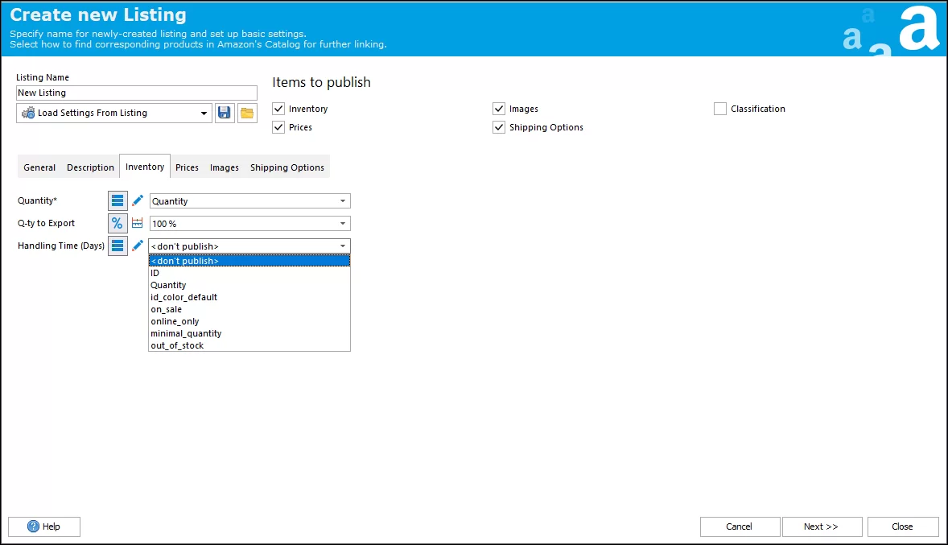This screenshot has width=948, height=545.
Task: Open the 100 % export quantity dropdown
Action: click(x=343, y=224)
